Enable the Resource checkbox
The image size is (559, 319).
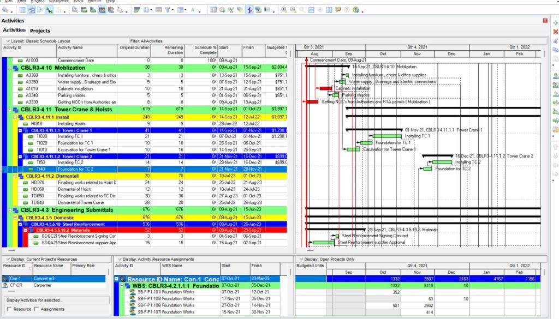8,309
